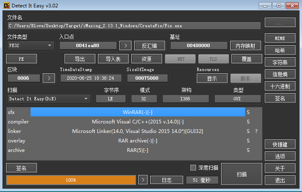Click the PE button
This screenshot has width=302, height=192.
21,59
